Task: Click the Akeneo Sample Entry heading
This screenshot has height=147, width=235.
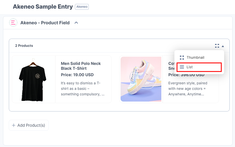Action: click(x=43, y=7)
